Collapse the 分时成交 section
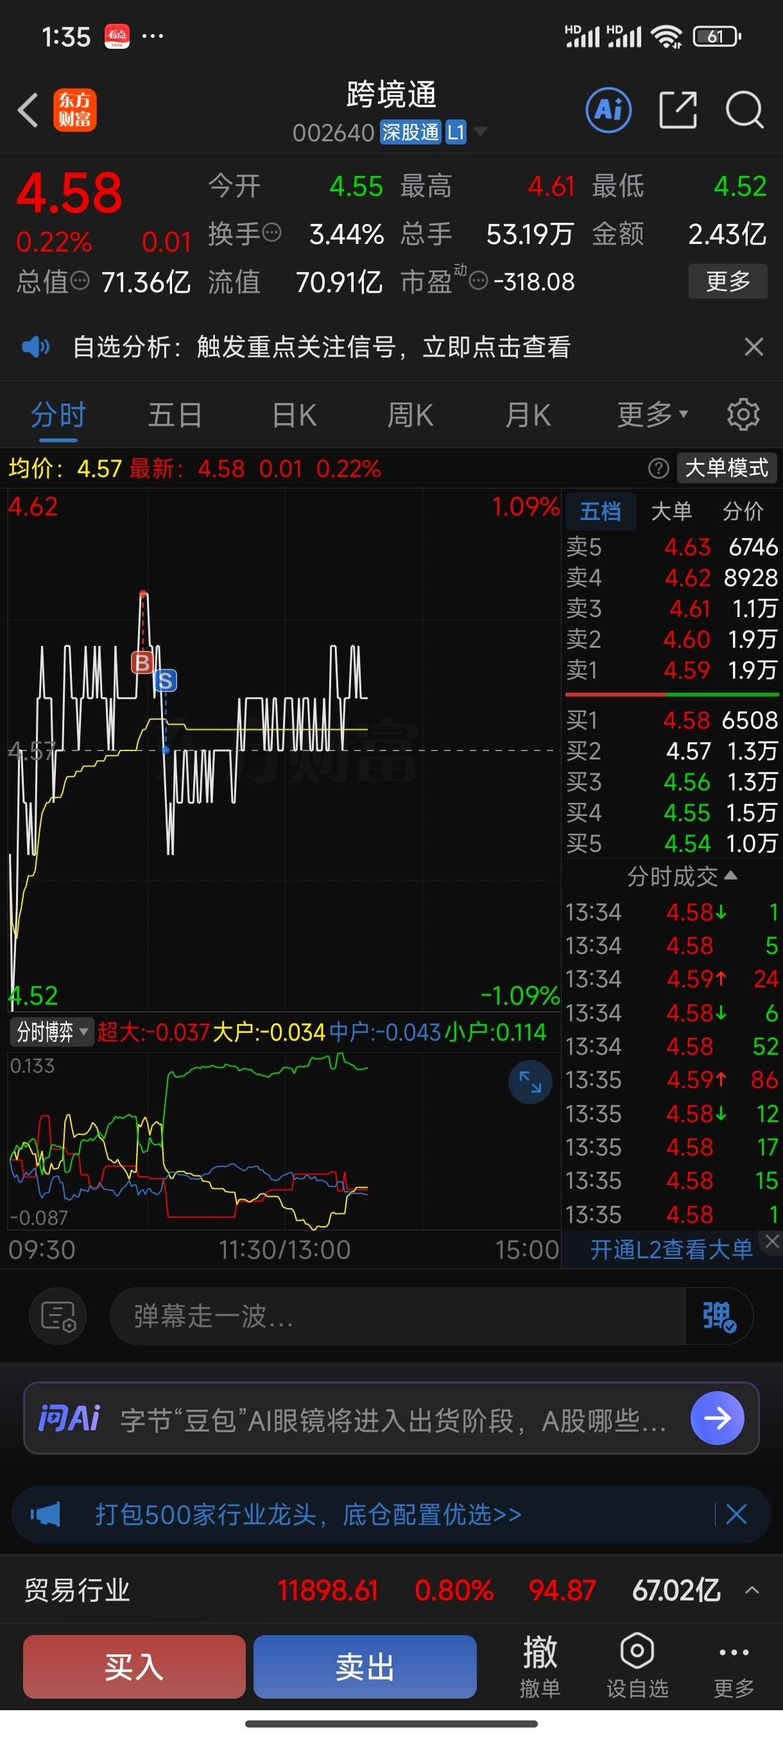This screenshot has width=783, height=1741. pos(681,876)
